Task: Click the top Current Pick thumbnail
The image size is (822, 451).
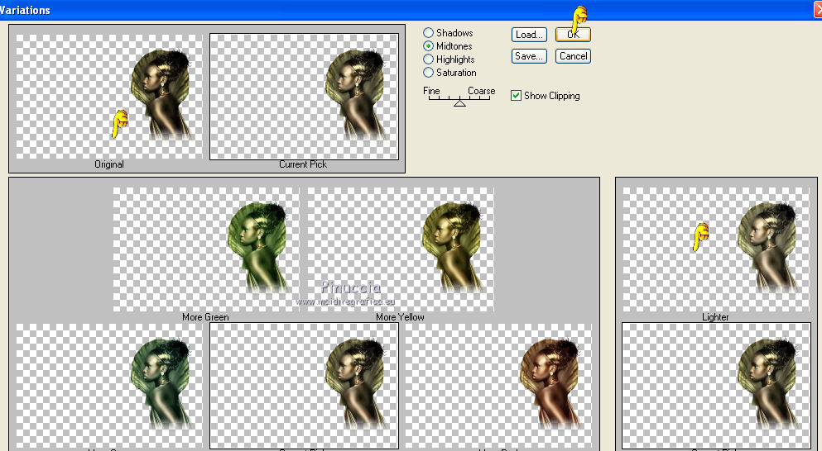Action: coord(304,97)
